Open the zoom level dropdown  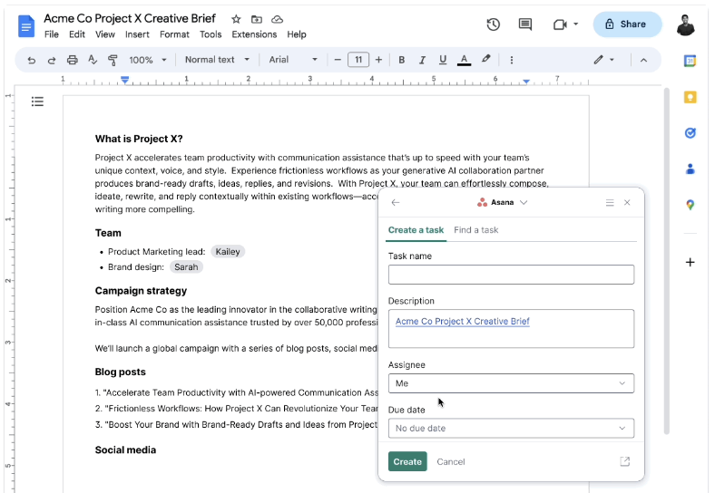click(148, 60)
